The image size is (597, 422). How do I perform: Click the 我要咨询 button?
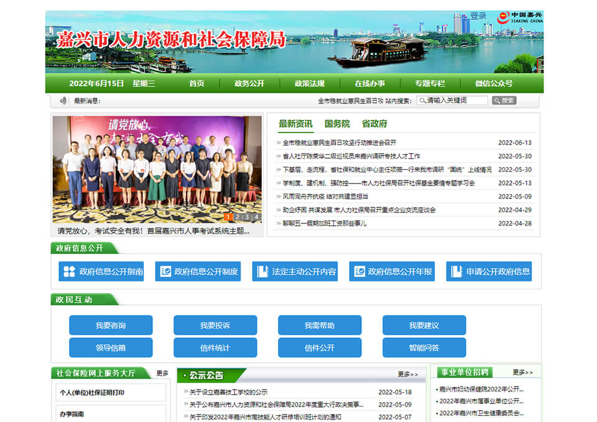point(111,326)
